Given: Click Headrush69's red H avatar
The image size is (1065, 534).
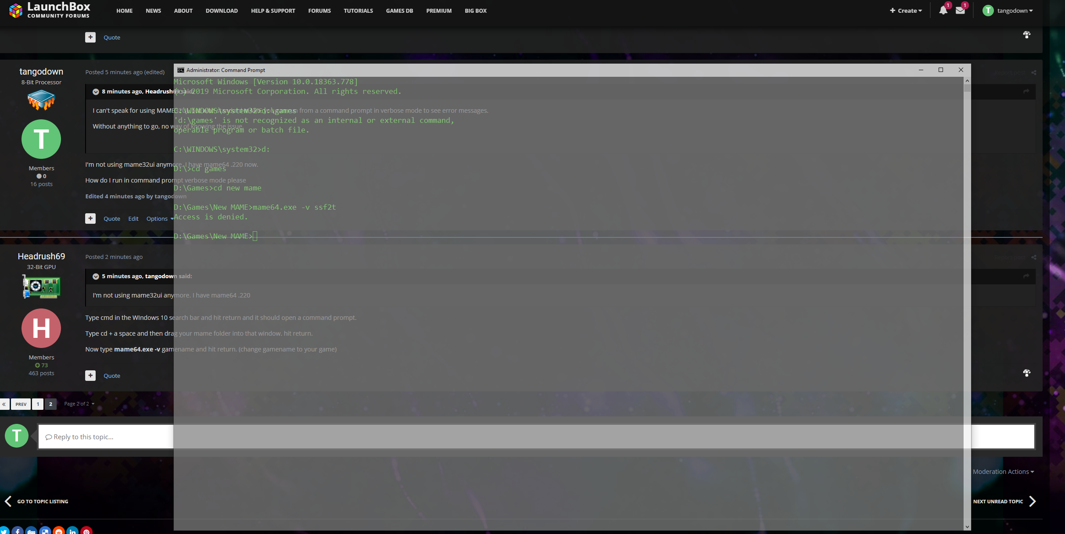Looking at the screenshot, I should [x=41, y=328].
